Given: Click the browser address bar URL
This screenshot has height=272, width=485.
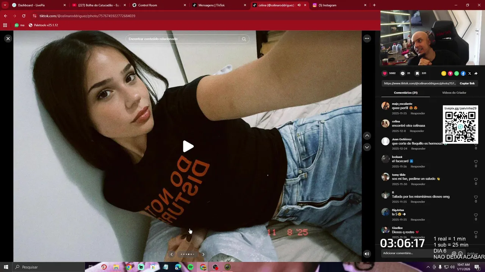Looking at the screenshot, I should point(87,16).
